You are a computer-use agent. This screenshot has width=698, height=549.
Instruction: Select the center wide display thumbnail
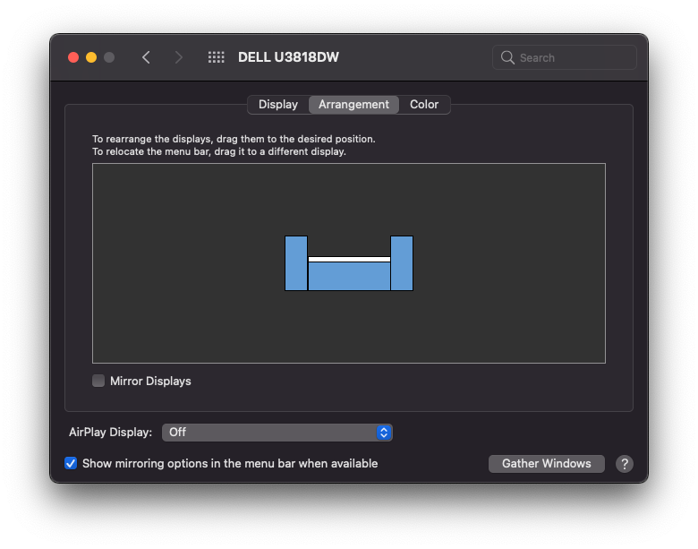coord(349,276)
